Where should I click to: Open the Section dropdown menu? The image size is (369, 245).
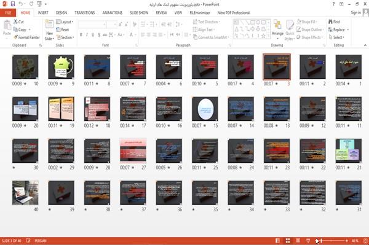tap(65, 37)
